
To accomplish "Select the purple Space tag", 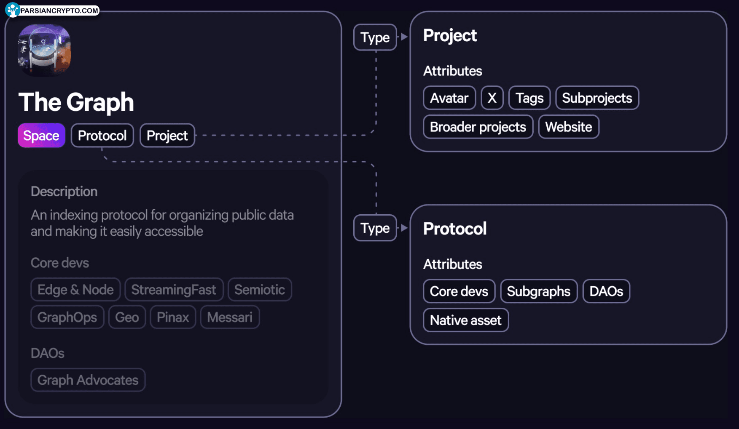I will (x=41, y=136).
